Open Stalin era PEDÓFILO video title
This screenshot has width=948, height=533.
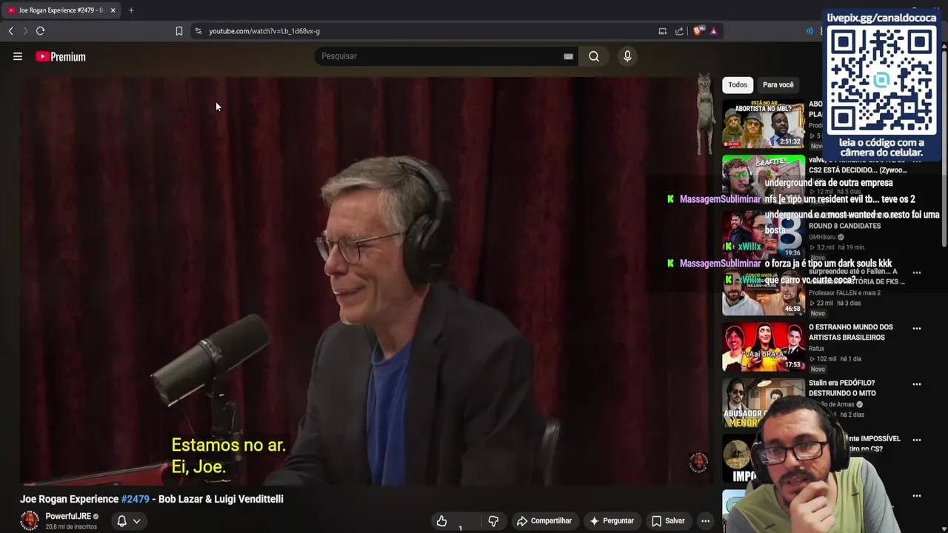click(842, 388)
